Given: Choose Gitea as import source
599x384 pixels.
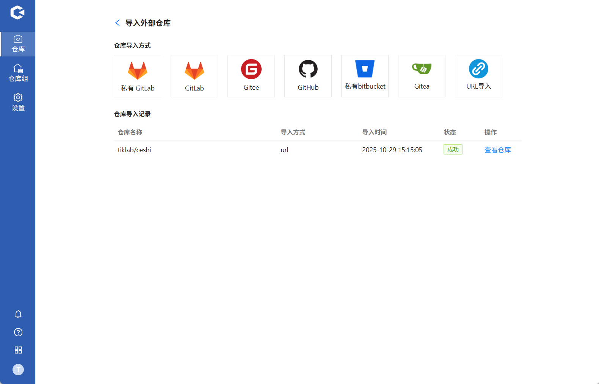Looking at the screenshot, I should tap(422, 76).
